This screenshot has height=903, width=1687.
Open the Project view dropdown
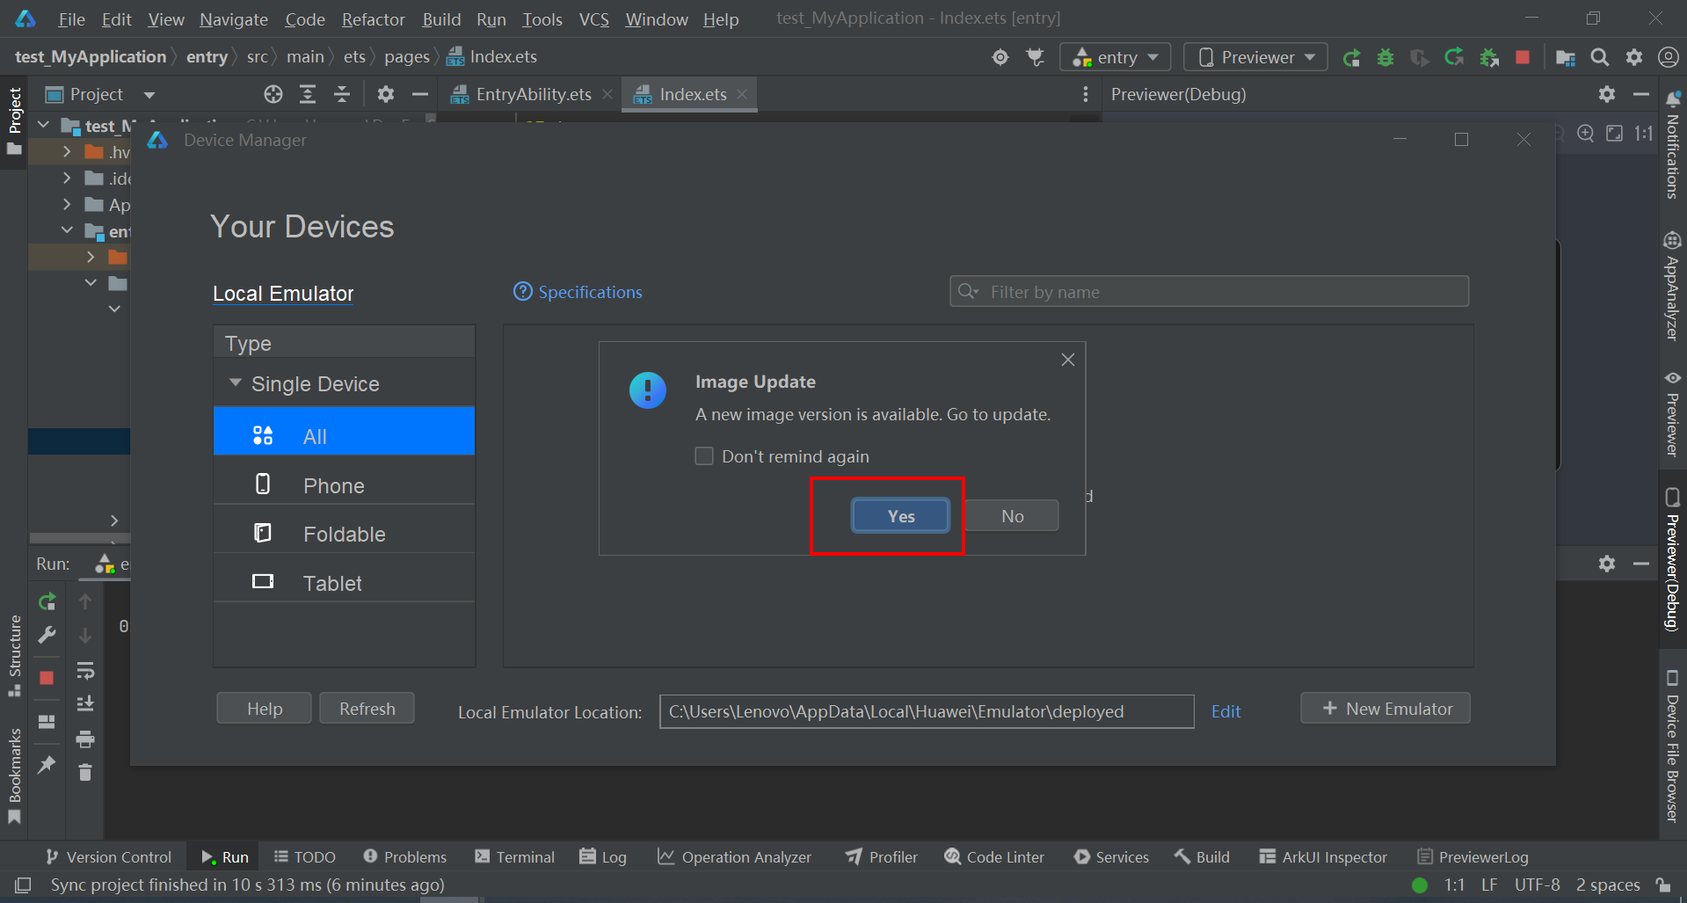tap(149, 95)
